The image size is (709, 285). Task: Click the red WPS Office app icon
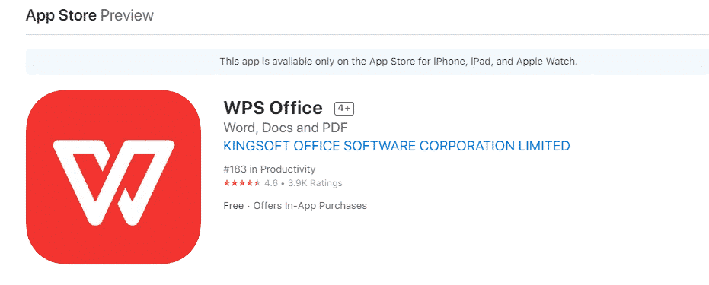[x=113, y=177]
